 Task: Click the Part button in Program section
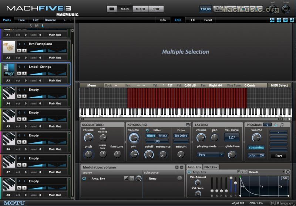point(279,156)
